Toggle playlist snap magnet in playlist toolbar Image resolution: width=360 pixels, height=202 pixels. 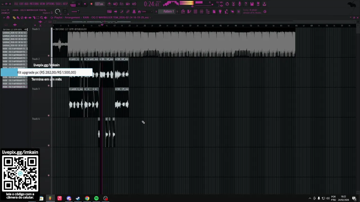pyautogui.click(x=8, y=18)
